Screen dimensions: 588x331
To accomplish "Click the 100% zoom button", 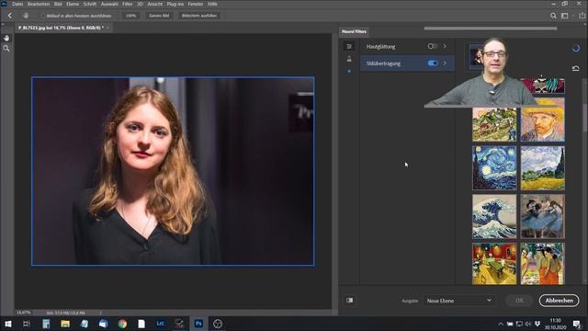I will coord(130,16).
